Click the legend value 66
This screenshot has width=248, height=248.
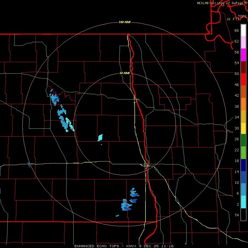coord(237,31)
